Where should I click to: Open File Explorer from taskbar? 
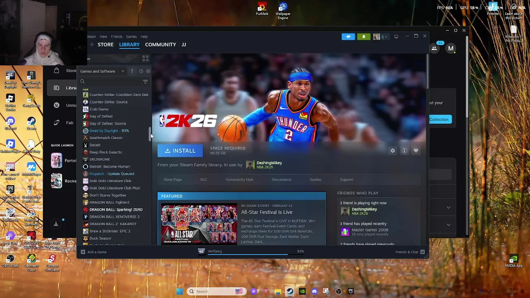[278, 291]
